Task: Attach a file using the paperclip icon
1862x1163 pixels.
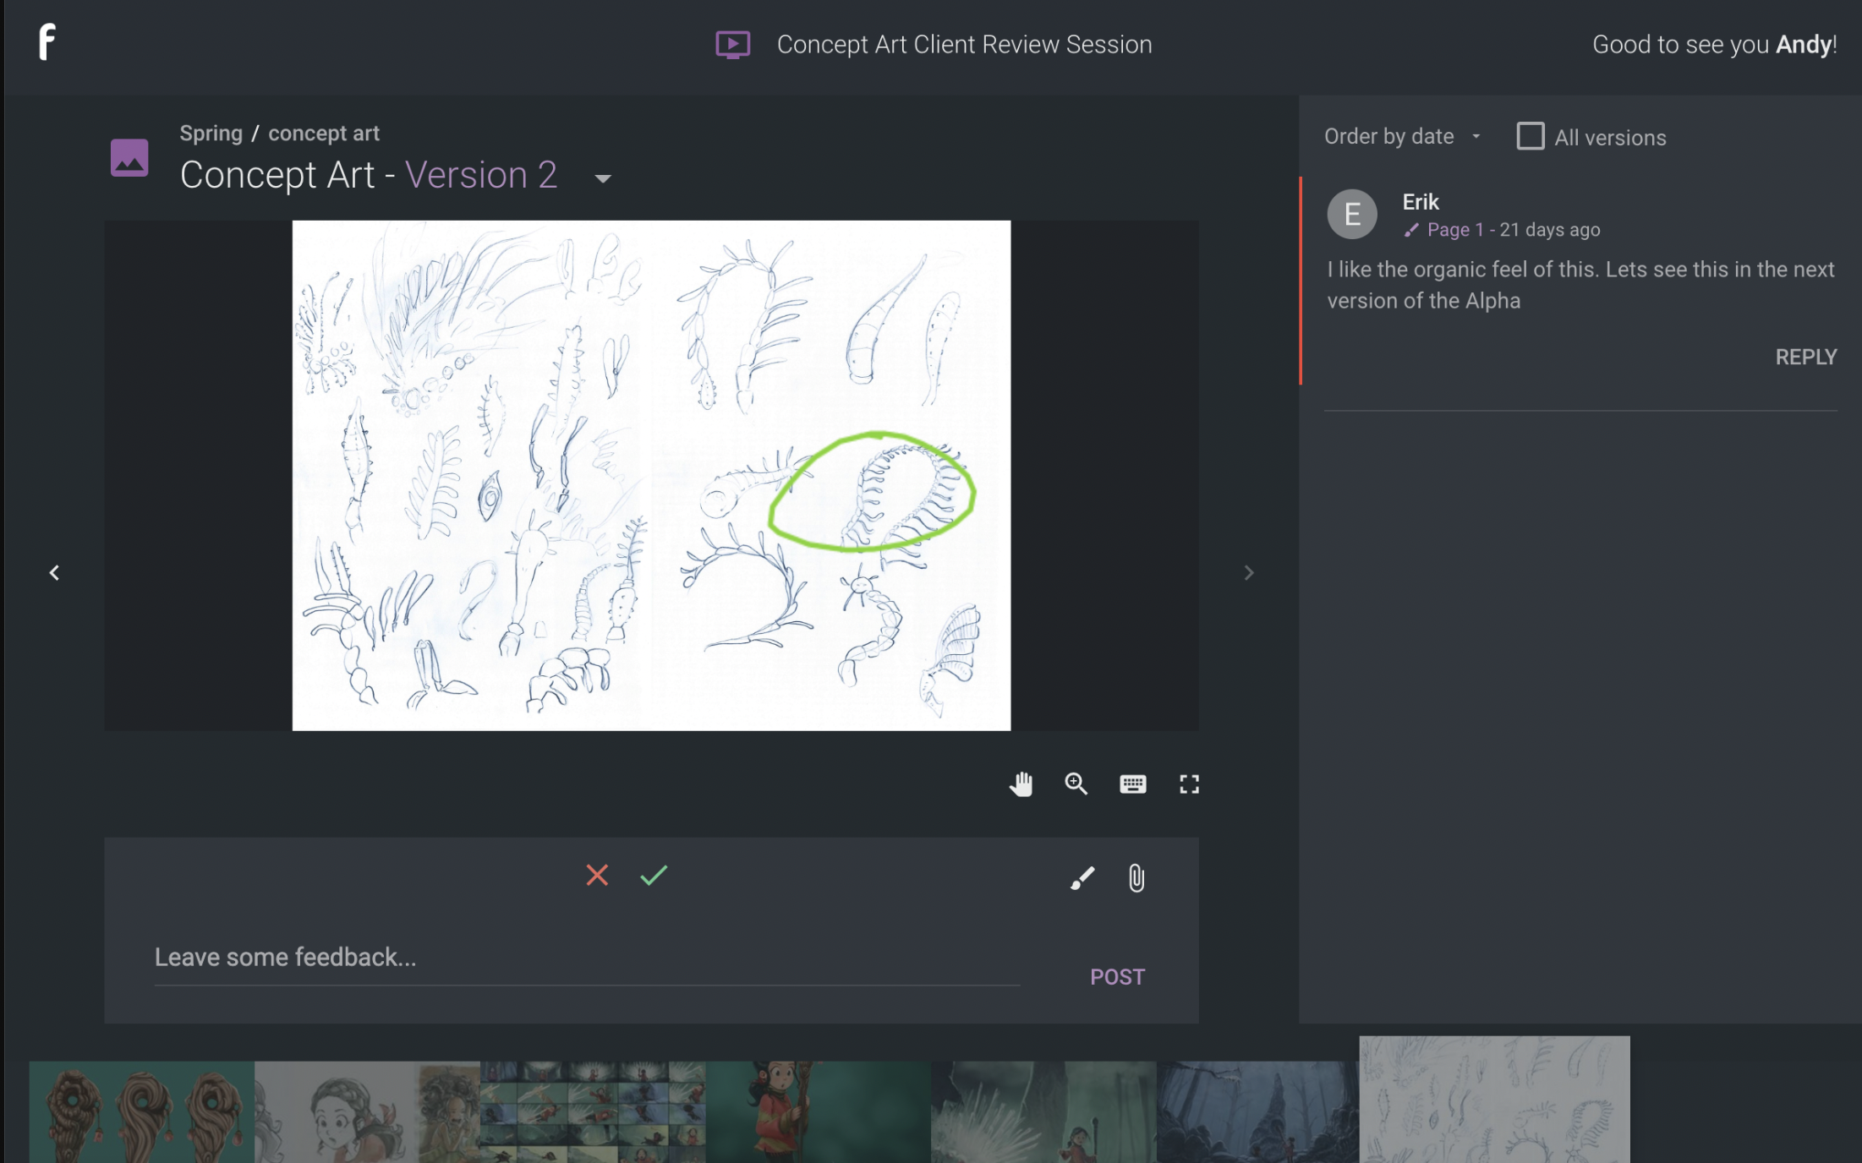Action: coord(1136,878)
